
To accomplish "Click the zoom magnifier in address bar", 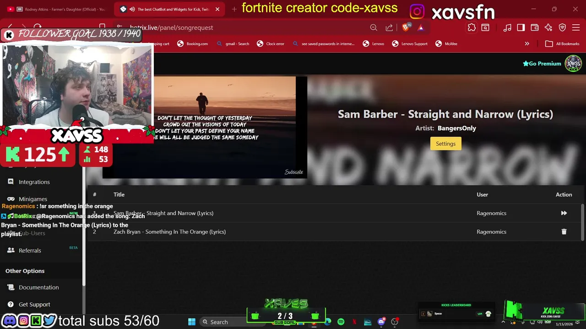I will click(x=374, y=27).
